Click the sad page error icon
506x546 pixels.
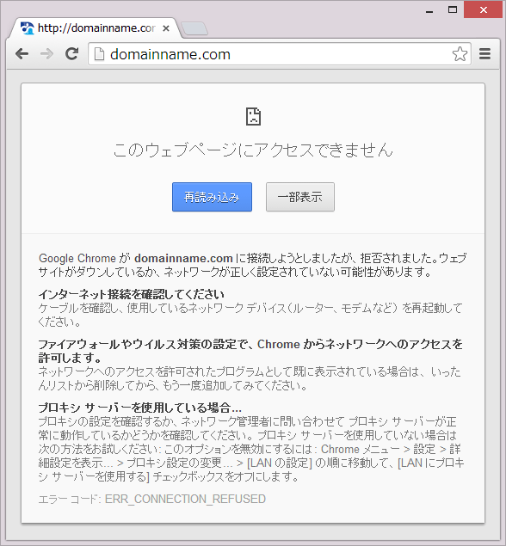(x=253, y=116)
